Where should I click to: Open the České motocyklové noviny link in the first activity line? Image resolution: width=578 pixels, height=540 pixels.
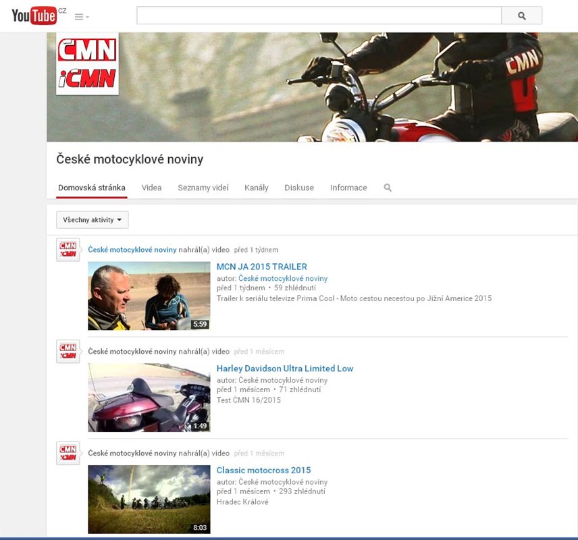tap(132, 250)
